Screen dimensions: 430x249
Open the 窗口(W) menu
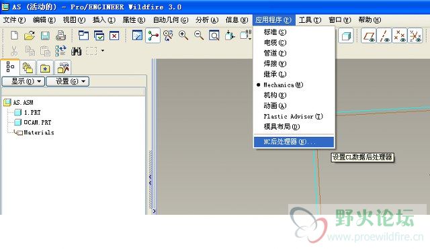340,20
